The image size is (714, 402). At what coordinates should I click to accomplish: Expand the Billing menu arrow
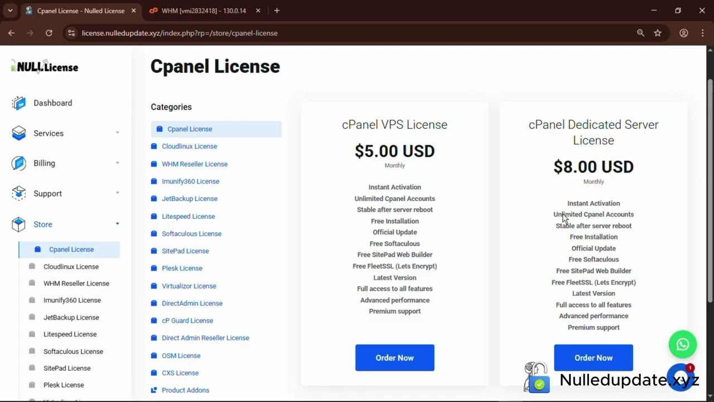[117, 163]
